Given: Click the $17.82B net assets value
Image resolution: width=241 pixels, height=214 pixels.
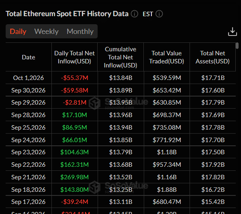Looking at the screenshot, I should [213, 177].
